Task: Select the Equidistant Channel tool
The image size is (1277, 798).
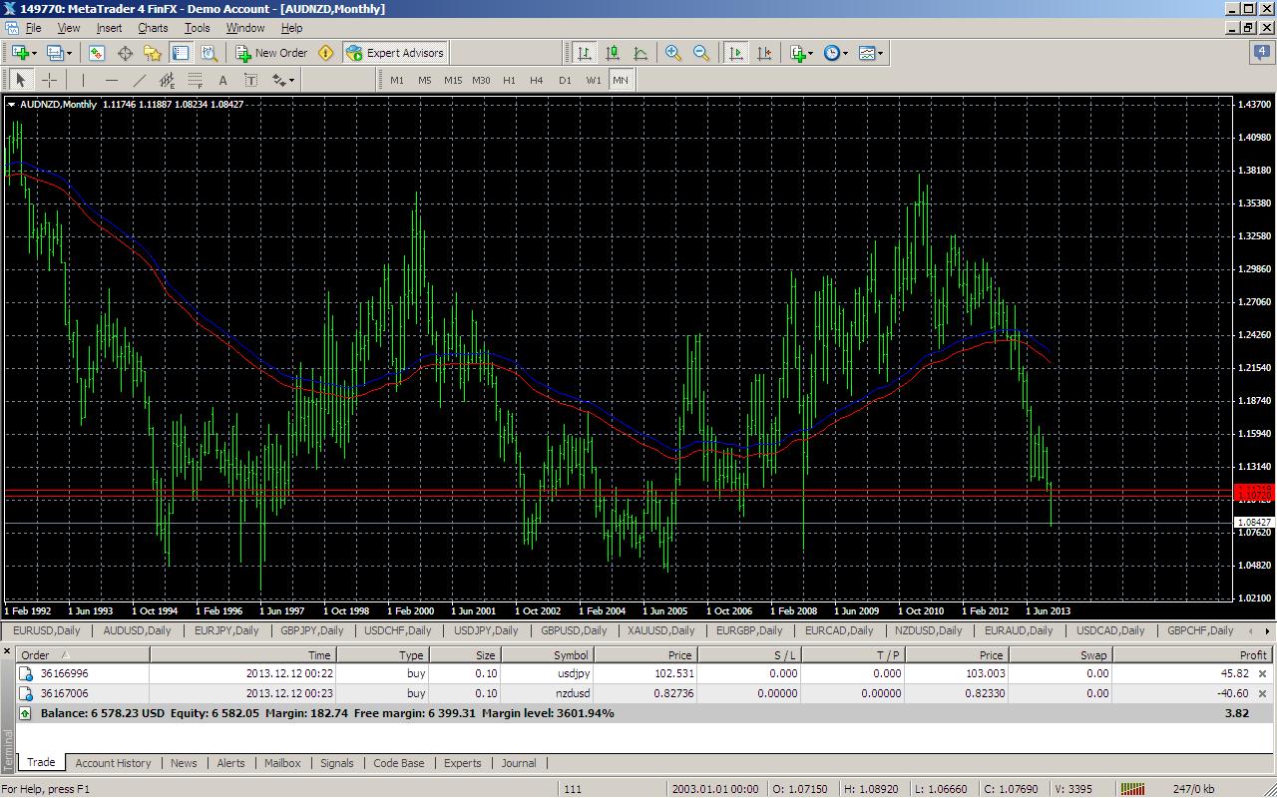Action: click(167, 80)
